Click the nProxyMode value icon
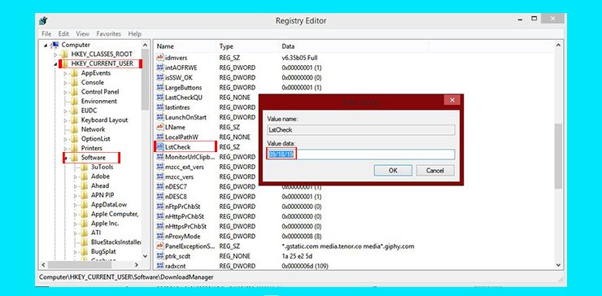The height and width of the screenshot is (296, 602). [160, 236]
